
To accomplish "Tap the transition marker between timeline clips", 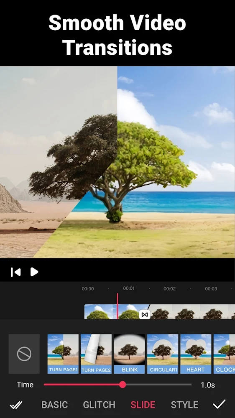I will click(145, 315).
